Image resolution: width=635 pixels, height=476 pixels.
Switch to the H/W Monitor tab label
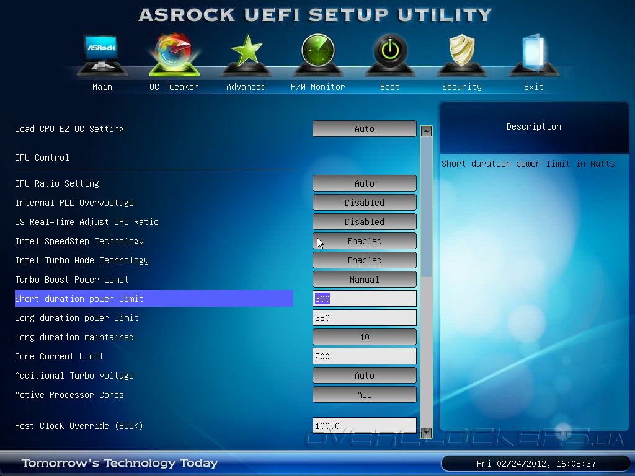click(x=318, y=87)
